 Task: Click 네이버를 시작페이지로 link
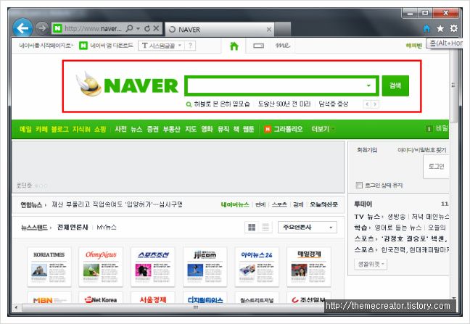pos(46,46)
